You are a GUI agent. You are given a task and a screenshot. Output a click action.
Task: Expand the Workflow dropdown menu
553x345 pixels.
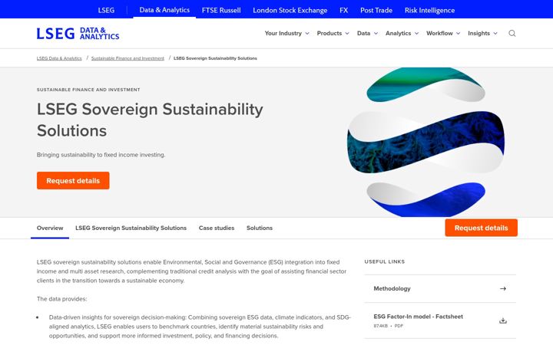[443, 34]
